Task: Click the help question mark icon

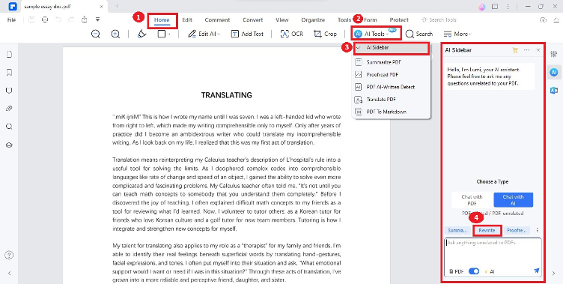Action: pyautogui.click(x=9, y=256)
